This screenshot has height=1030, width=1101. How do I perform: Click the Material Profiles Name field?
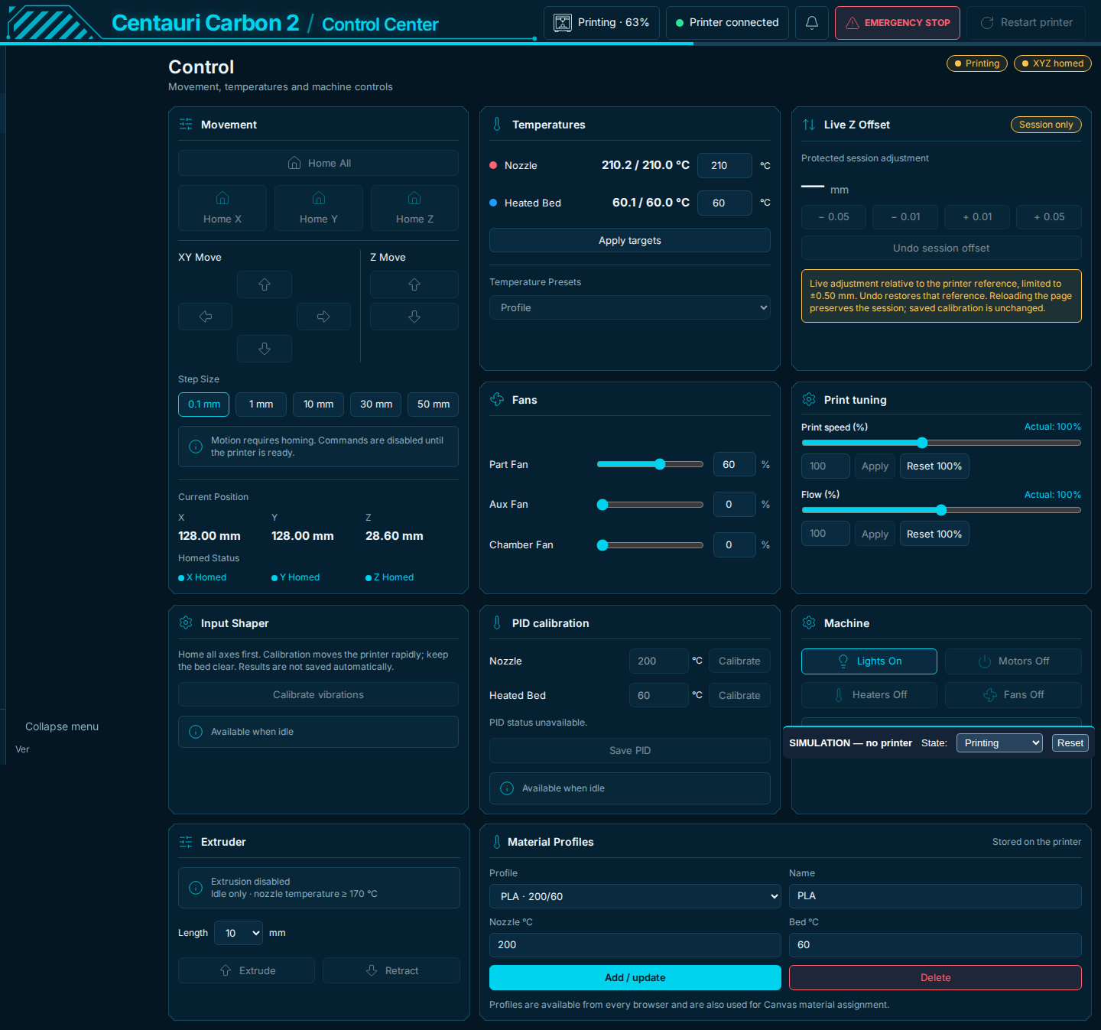935,896
